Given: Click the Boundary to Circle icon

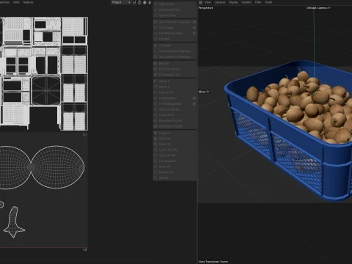Looking at the screenshot, I should (x=155, y=121).
